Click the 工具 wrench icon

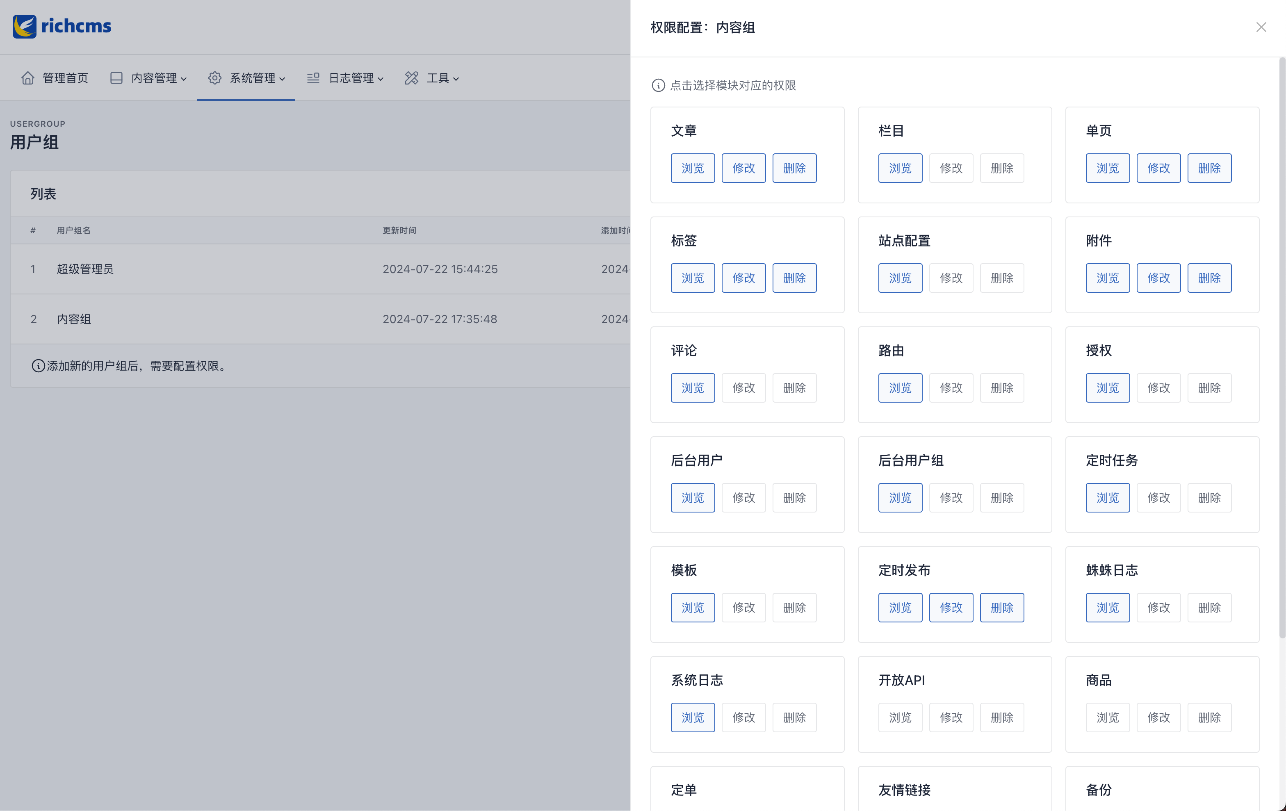[412, 78]
